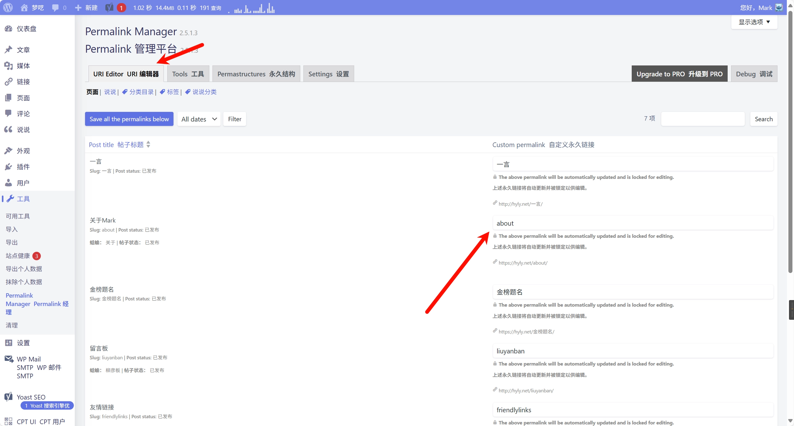Select 说说 post type filter link
Image resolution: width=794 pixels, height=426 pixels.
[110, 92]
